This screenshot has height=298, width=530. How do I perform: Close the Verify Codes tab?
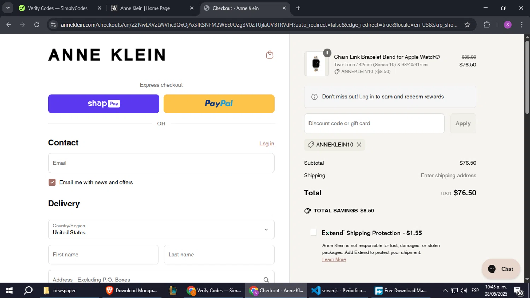click(x=99, y=8)
